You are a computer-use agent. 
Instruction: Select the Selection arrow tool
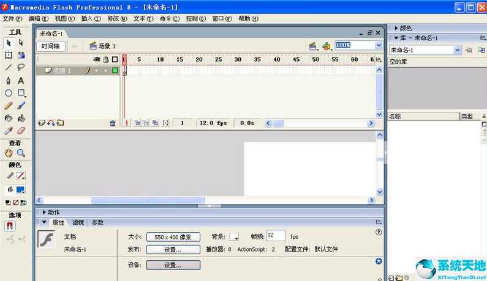[9, 43]
